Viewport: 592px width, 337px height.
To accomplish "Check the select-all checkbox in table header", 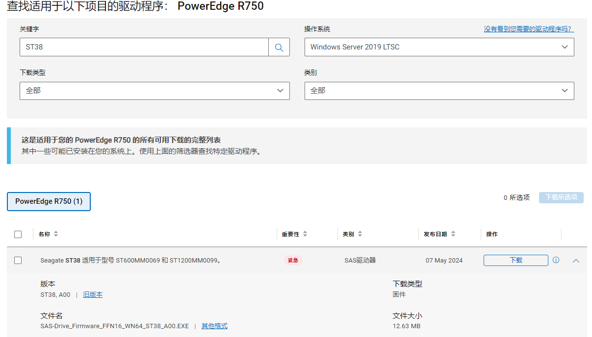I will [18, 234].
